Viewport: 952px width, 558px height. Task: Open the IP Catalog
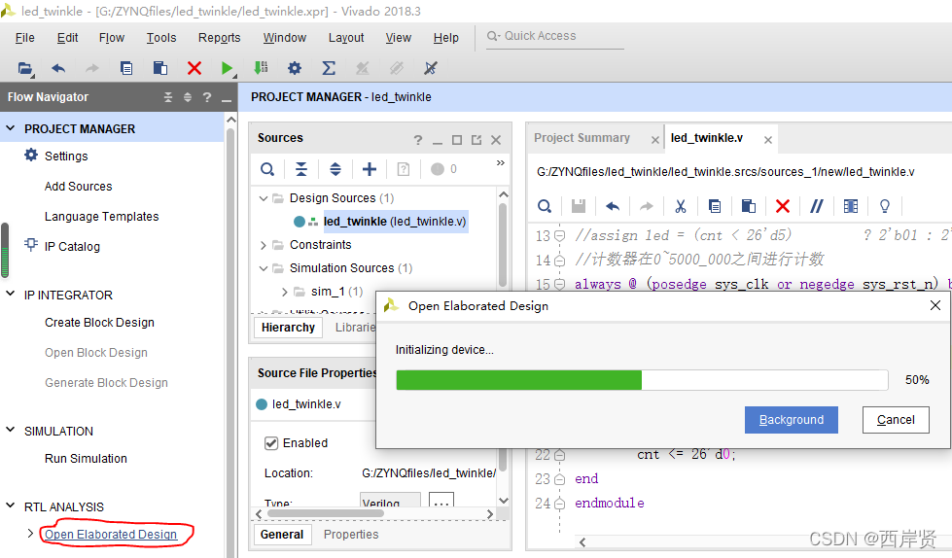click(72, 247)
